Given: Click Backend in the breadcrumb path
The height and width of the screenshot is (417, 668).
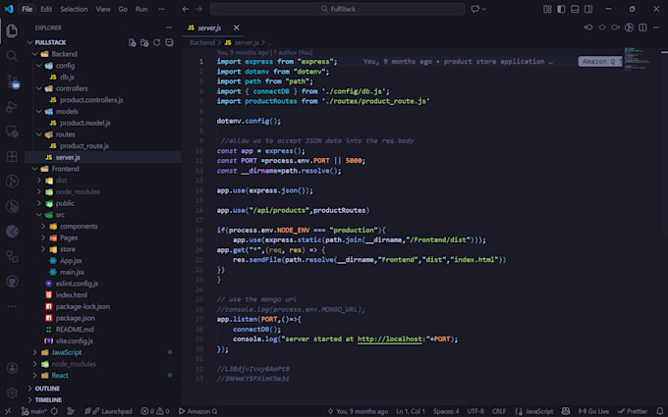Looking at the screenshot, I should pos(202,42).
